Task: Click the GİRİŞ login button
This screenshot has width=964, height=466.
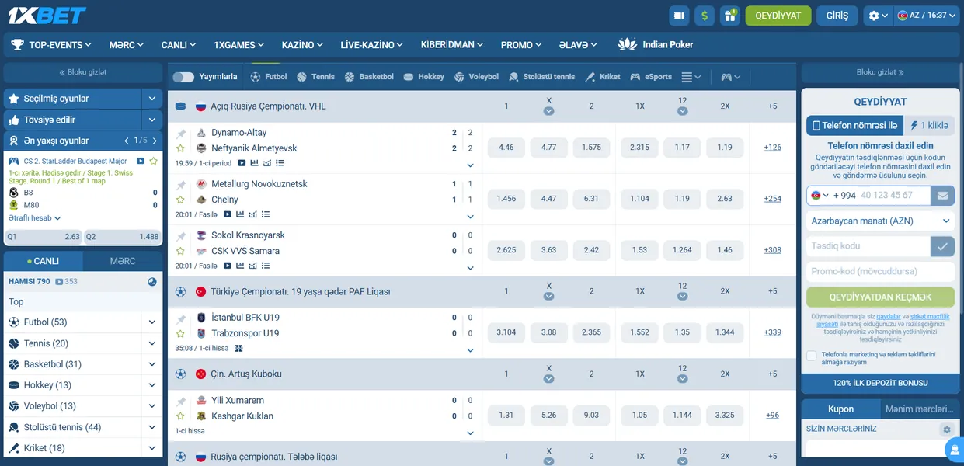Action: [837, 16]
